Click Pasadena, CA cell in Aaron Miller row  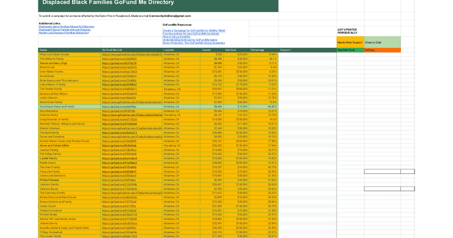pos(181,146)
